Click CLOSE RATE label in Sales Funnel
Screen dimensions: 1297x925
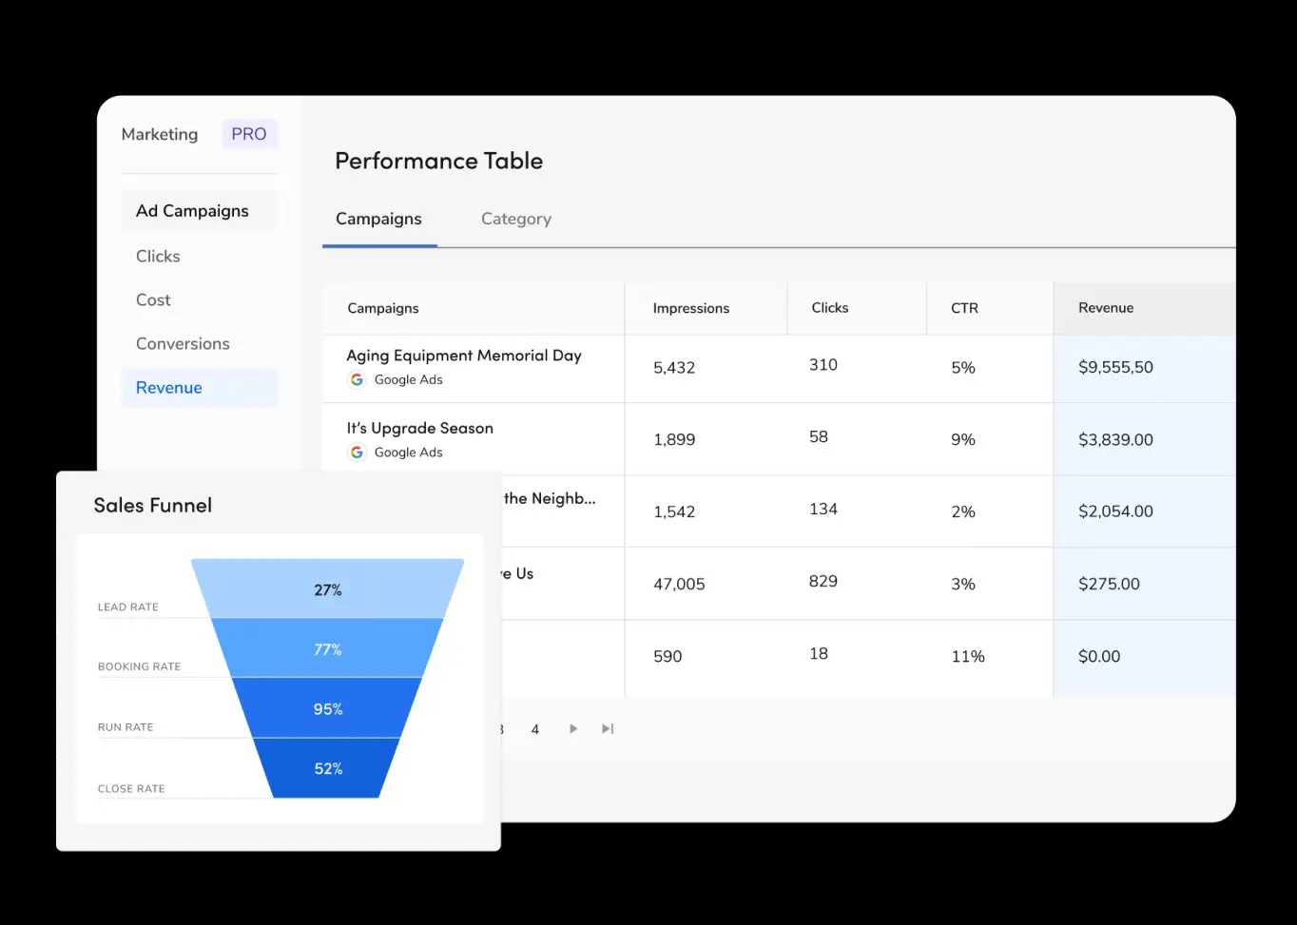pos(131,788)
